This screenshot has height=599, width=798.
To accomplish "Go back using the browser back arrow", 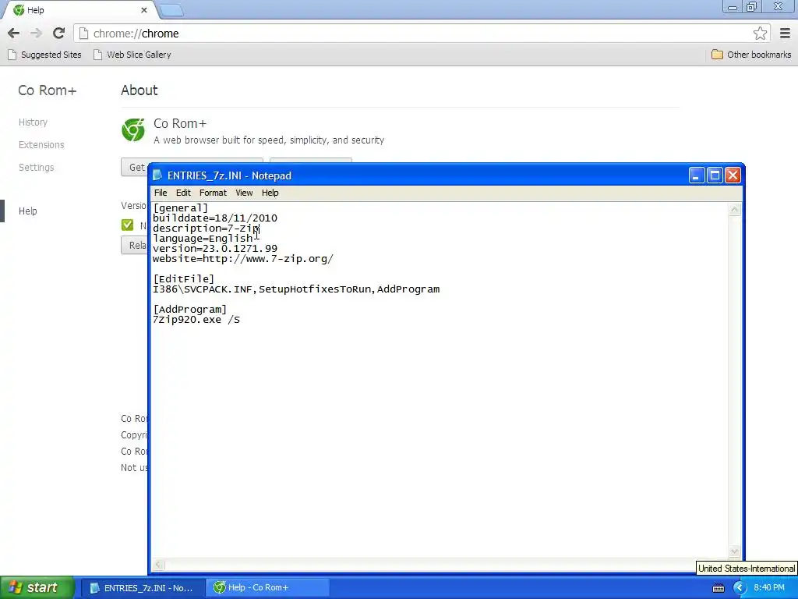I will click(x=14, y=34).
